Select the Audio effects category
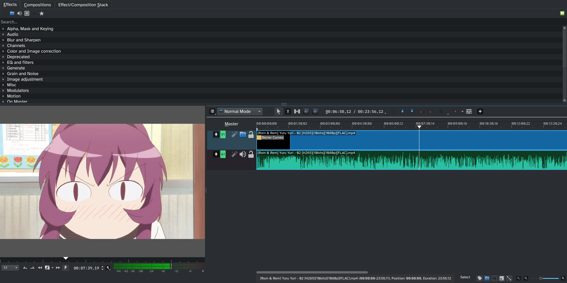 [13, 34]
